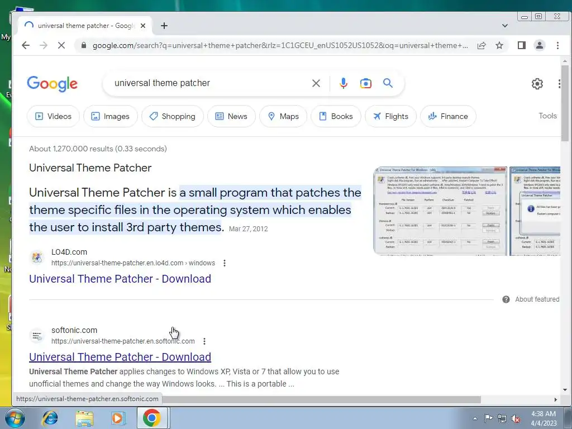Click the browser forward arrow
Image resolution: width=572 pixels, height=429 pixels.
click(x=44, y=45)
